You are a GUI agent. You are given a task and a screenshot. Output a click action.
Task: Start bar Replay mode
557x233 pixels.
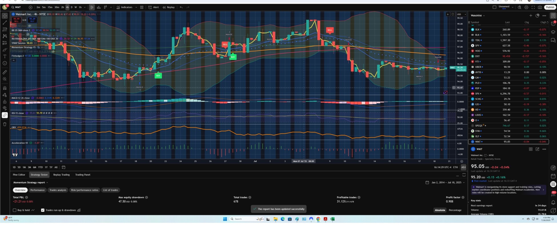169,7
